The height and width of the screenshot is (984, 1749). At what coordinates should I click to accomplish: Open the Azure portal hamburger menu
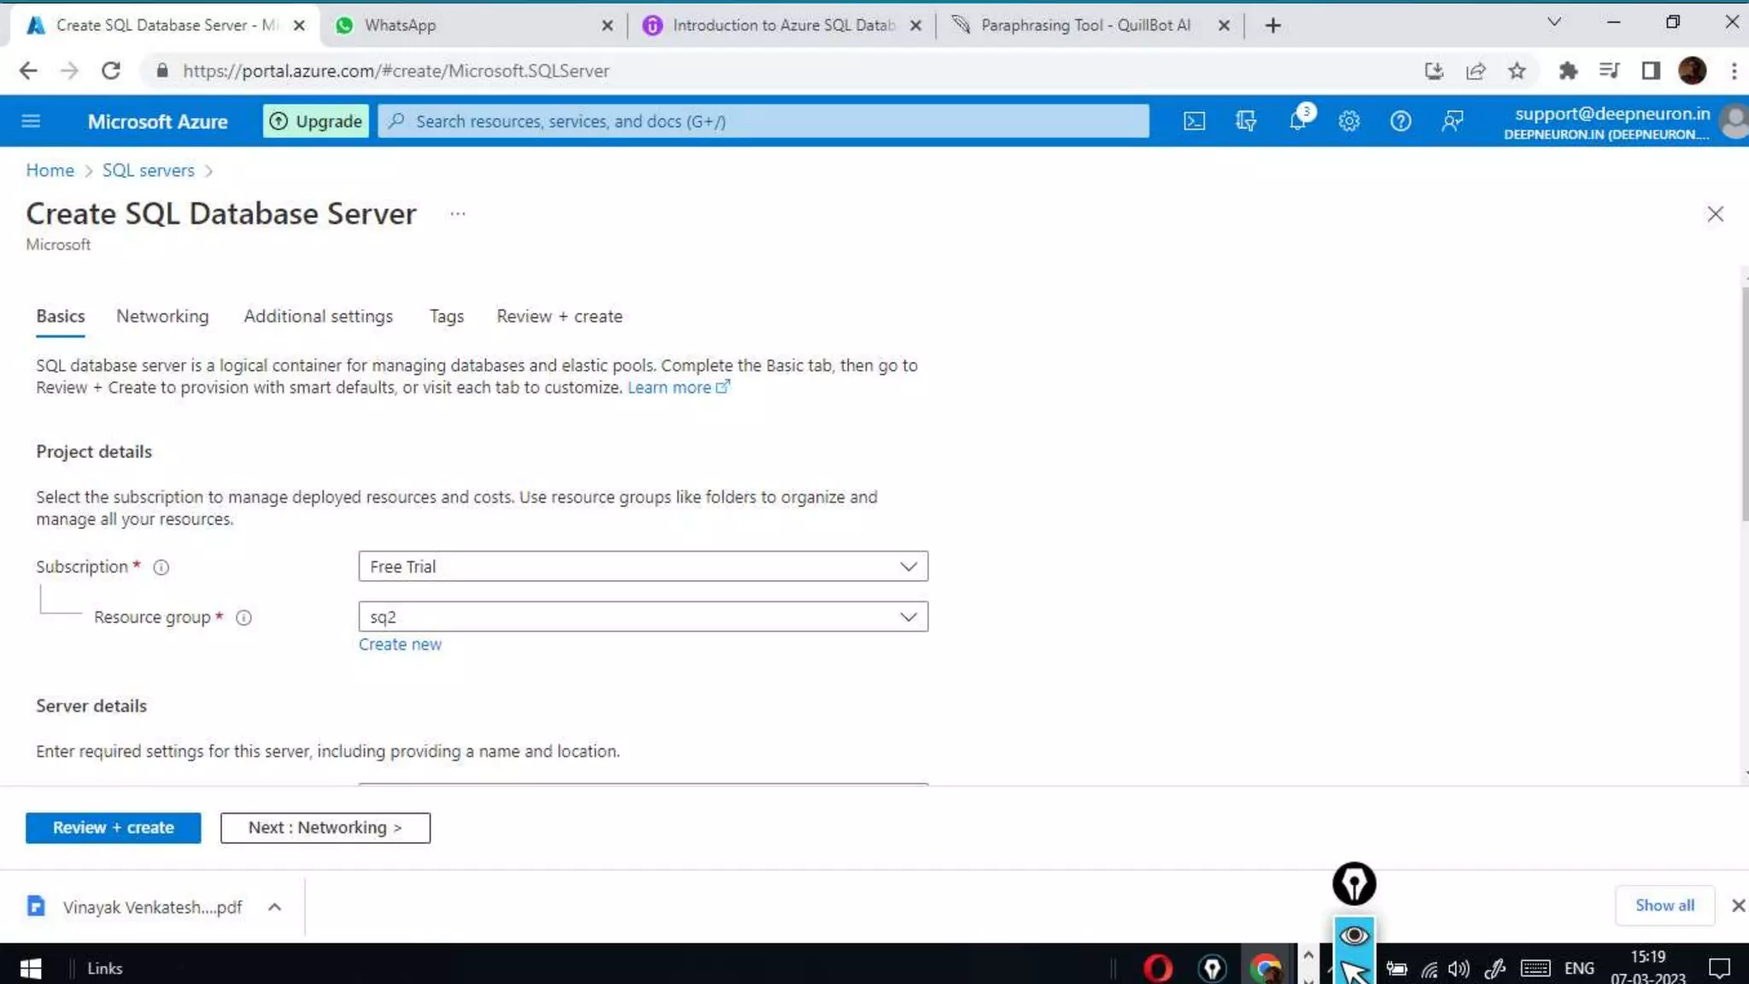31,121
